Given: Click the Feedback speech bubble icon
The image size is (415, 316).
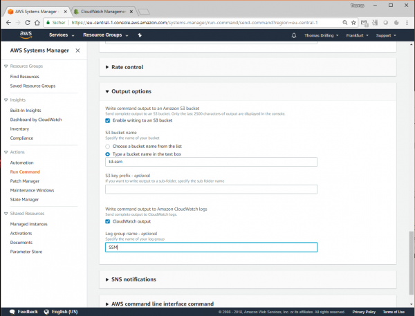Looking at the screenshot, I should click(12, 312).
